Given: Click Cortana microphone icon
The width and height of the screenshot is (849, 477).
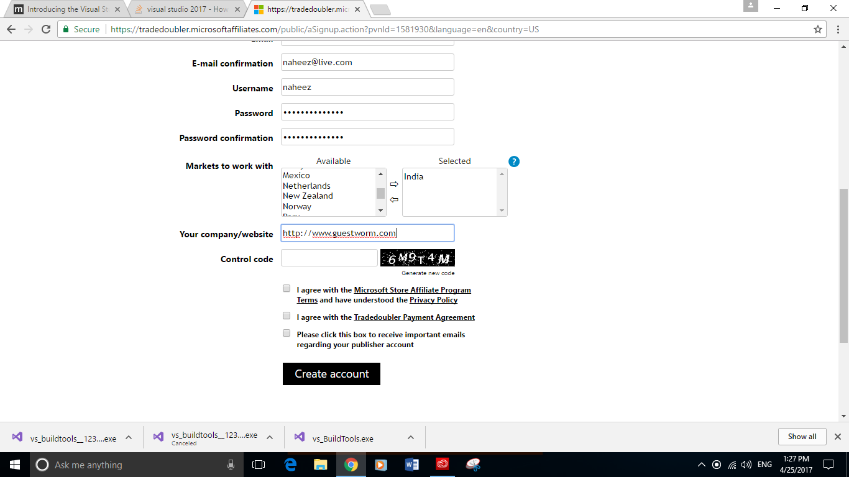Looking at the screenshot, I should (231, 465).
